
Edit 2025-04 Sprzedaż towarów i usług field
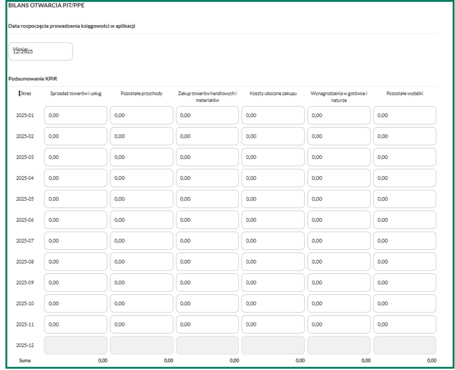[x=76, y=178]
